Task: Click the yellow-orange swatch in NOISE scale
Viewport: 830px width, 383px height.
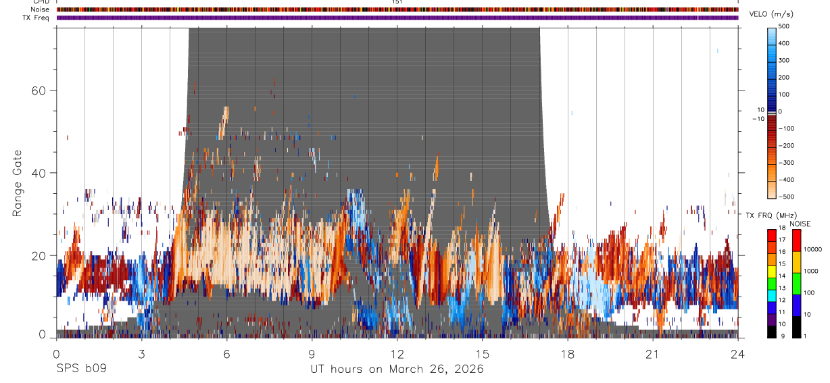Action: click(x=796, y=262)
